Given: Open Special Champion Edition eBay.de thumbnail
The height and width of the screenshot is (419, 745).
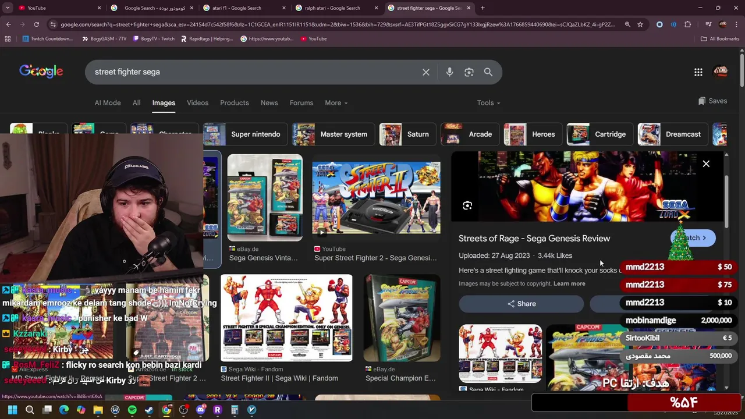Looking at the screenshot, I should (402, 318).
